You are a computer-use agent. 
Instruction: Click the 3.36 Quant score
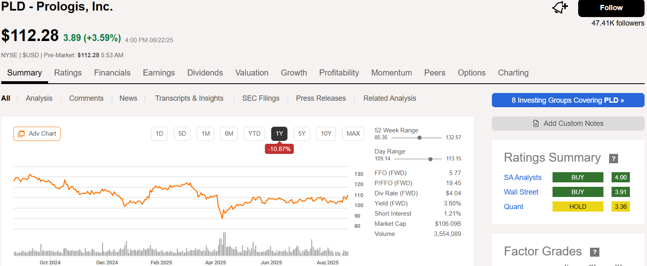[621, 207]
